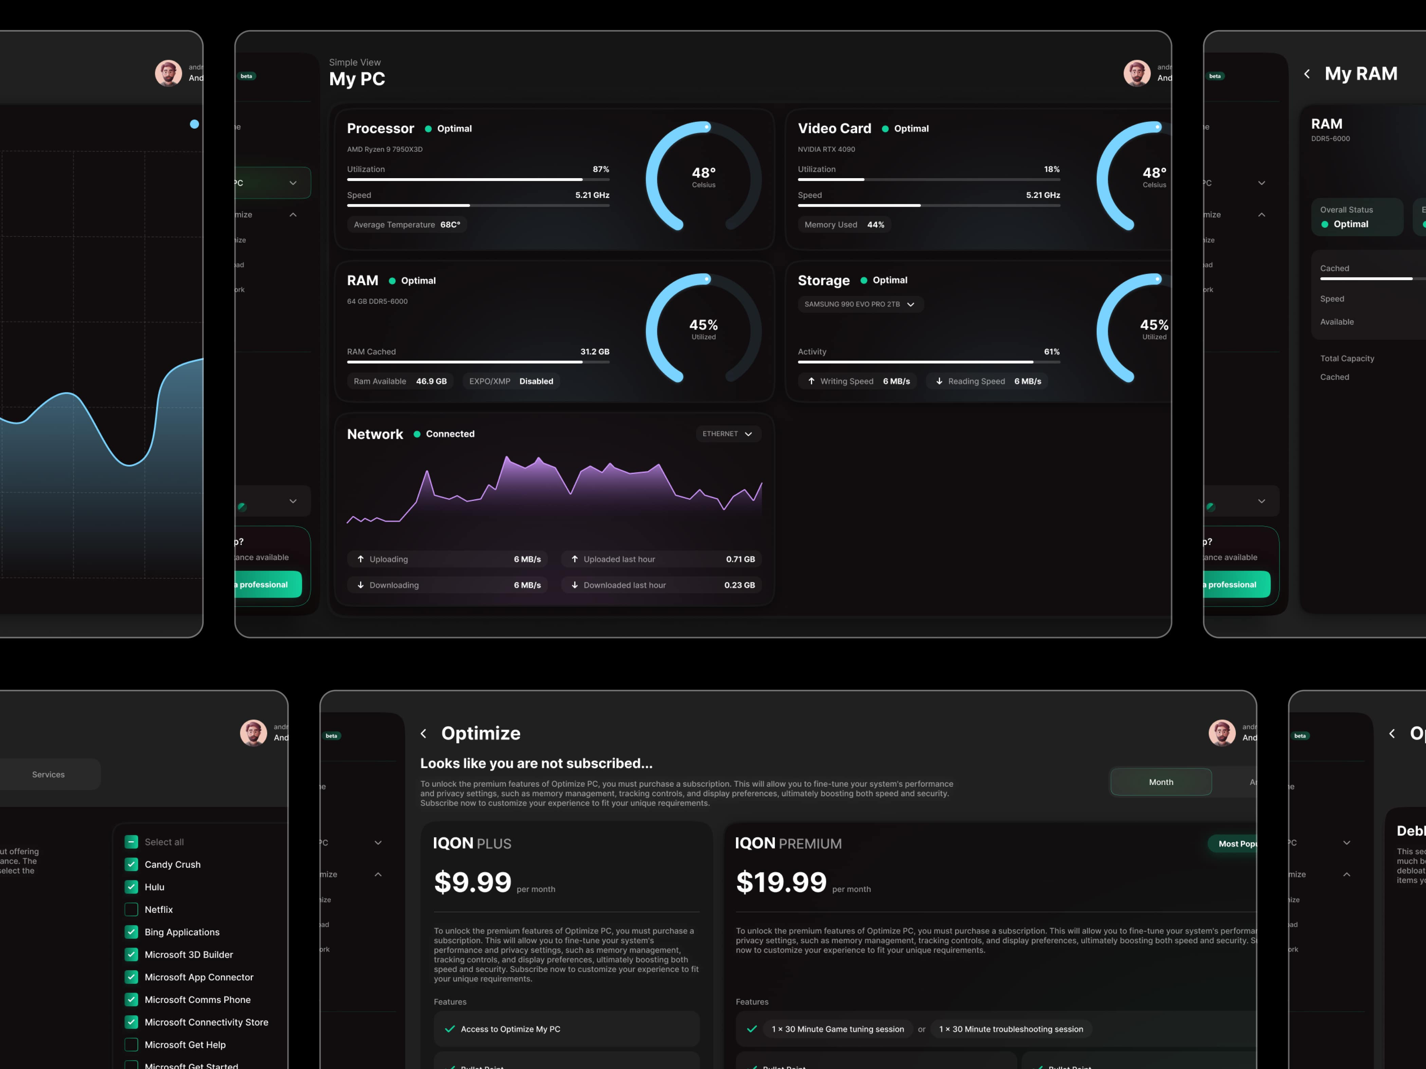Uncheck the Hulu checkbox

click(131, 887)
